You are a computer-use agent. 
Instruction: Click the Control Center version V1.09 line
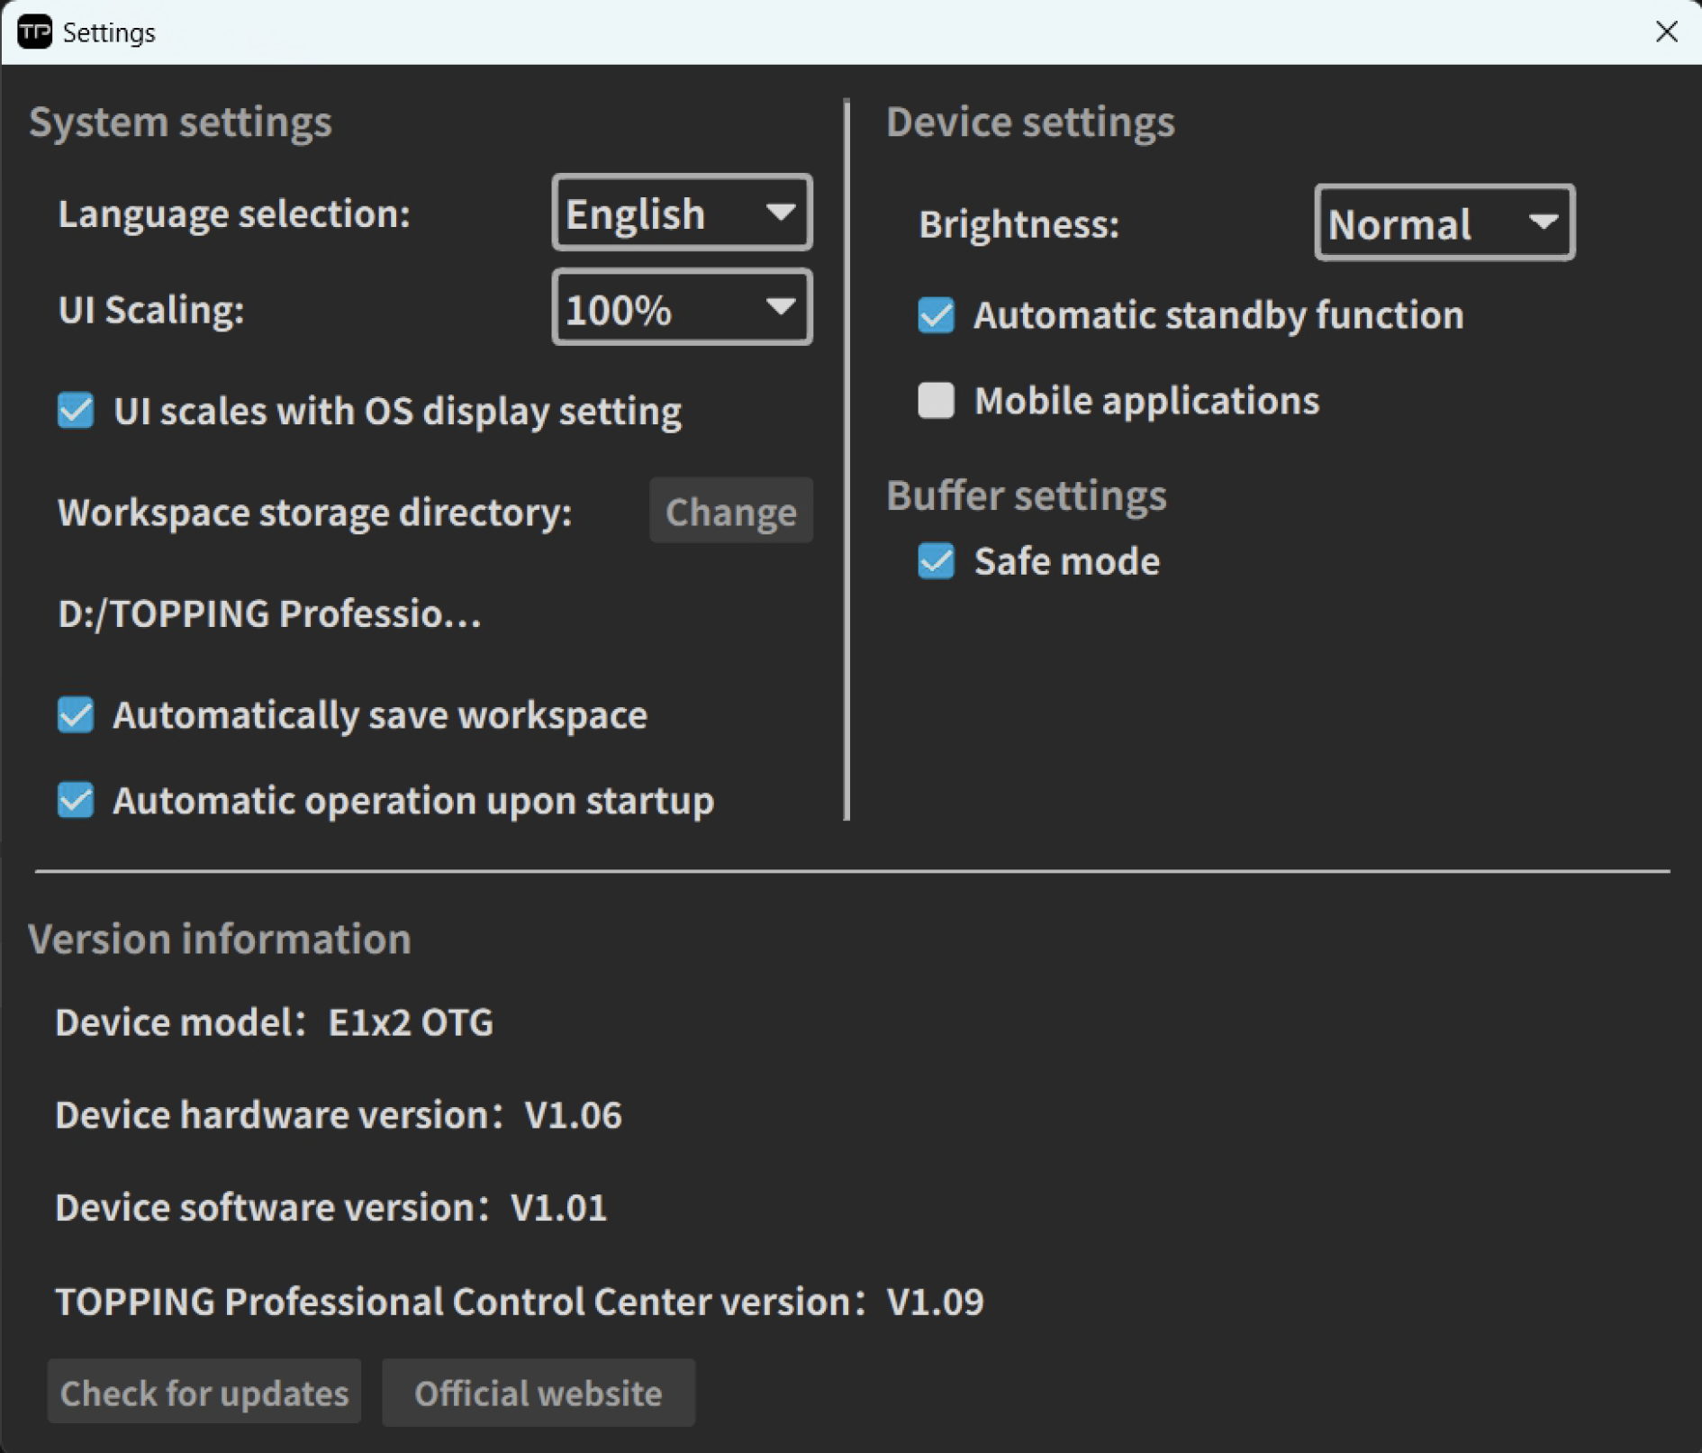point(519,1302)
